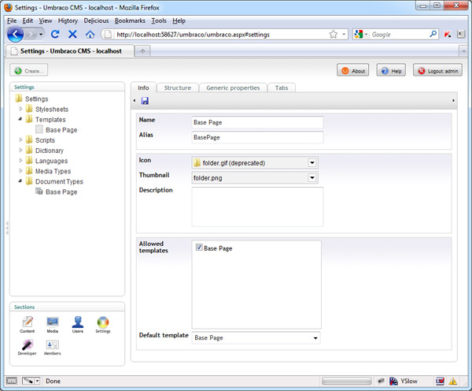This screenshot has height=391, width=472.
Task: Click the Description text area
Action: coord(257,207)
